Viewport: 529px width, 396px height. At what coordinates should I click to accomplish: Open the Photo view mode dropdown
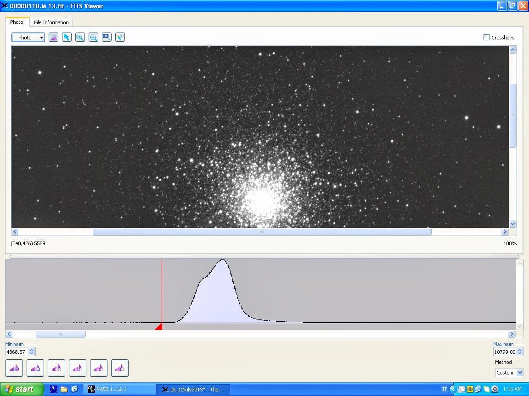tap(28, 38)
